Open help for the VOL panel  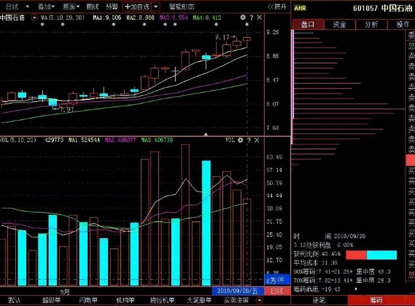point(249,140)
